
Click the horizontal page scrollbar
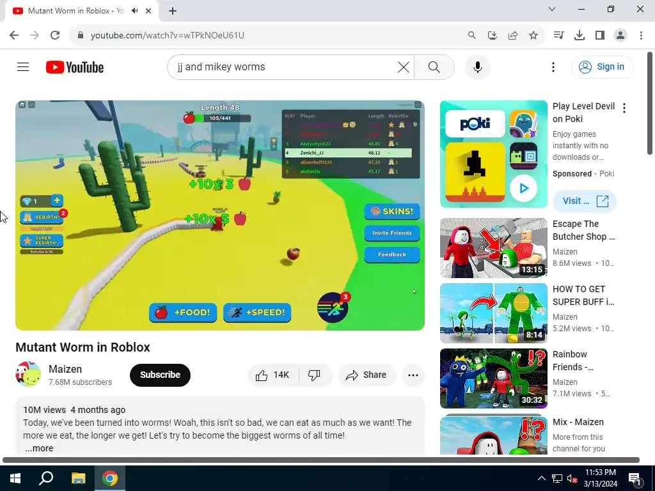321,460
